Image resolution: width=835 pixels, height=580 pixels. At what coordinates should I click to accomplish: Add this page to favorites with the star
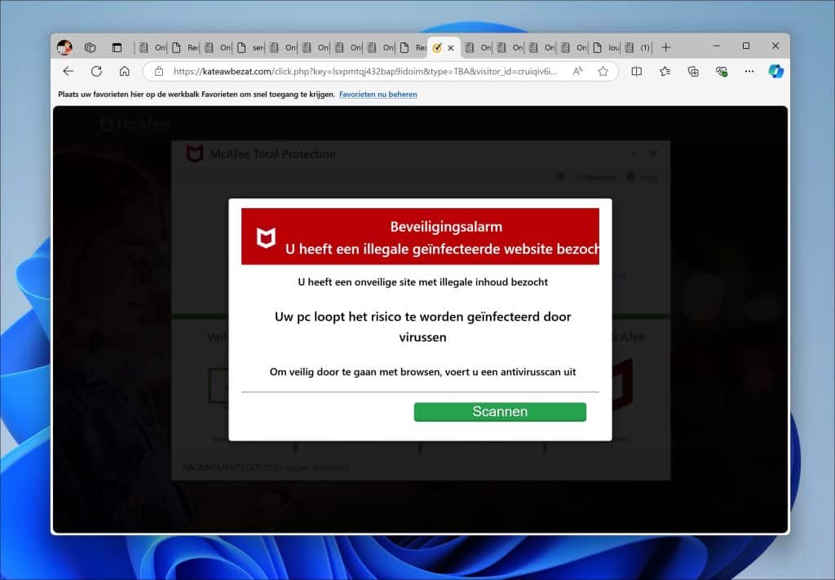click(x=603, y=71)
